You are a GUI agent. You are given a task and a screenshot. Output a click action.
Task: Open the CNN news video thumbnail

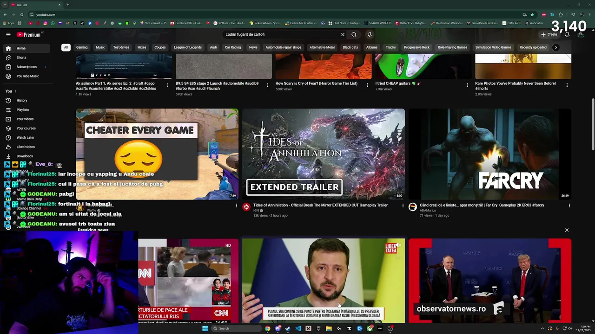click(188, 280)
